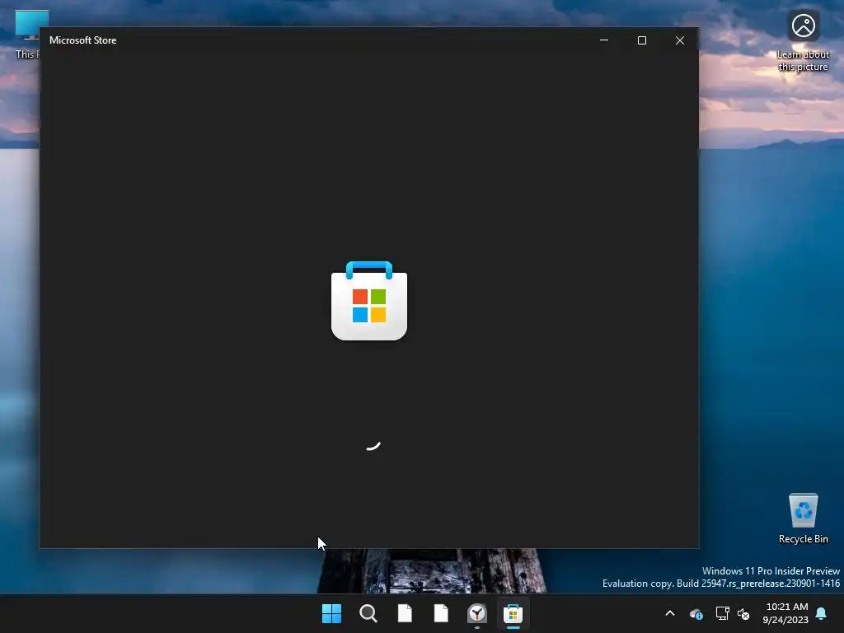Show hidden system tray icons
The image size is (844, 633).
click(670, 613)
